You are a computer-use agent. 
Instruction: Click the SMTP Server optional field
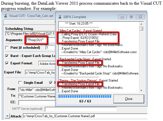pyautogui.click(x=81, y=109)
